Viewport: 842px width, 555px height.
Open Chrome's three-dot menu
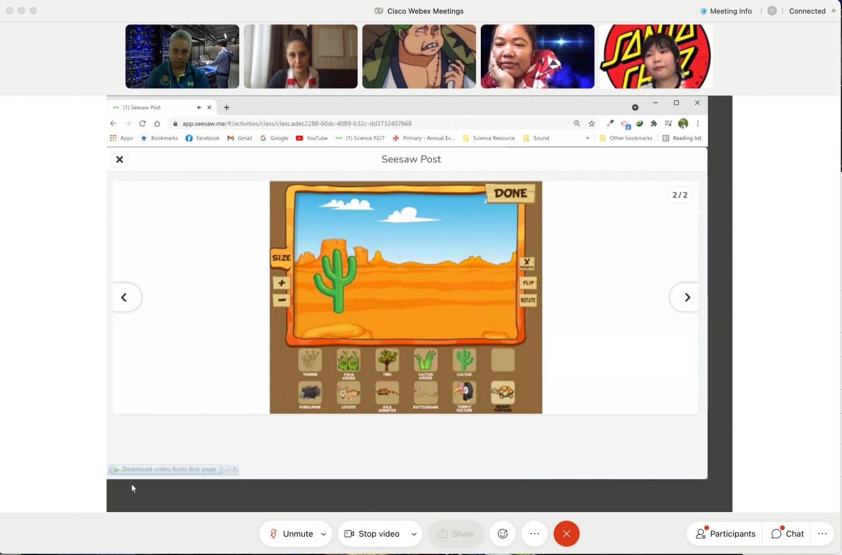point(698,124)
